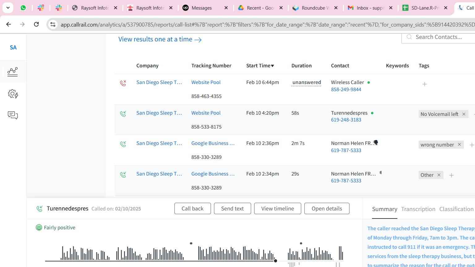This screenshot has width=475, height=267.
Task: Click the call icon beside Turennedespres heading
Action: [39, 209]
